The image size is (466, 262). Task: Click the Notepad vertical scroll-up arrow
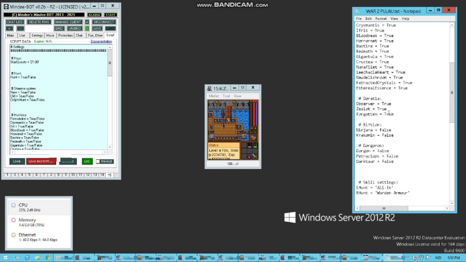[x=452, y=25]
